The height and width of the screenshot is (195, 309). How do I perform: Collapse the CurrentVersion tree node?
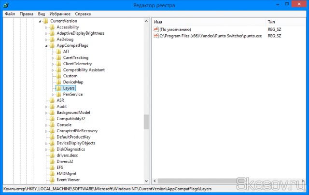pos(40,21)
